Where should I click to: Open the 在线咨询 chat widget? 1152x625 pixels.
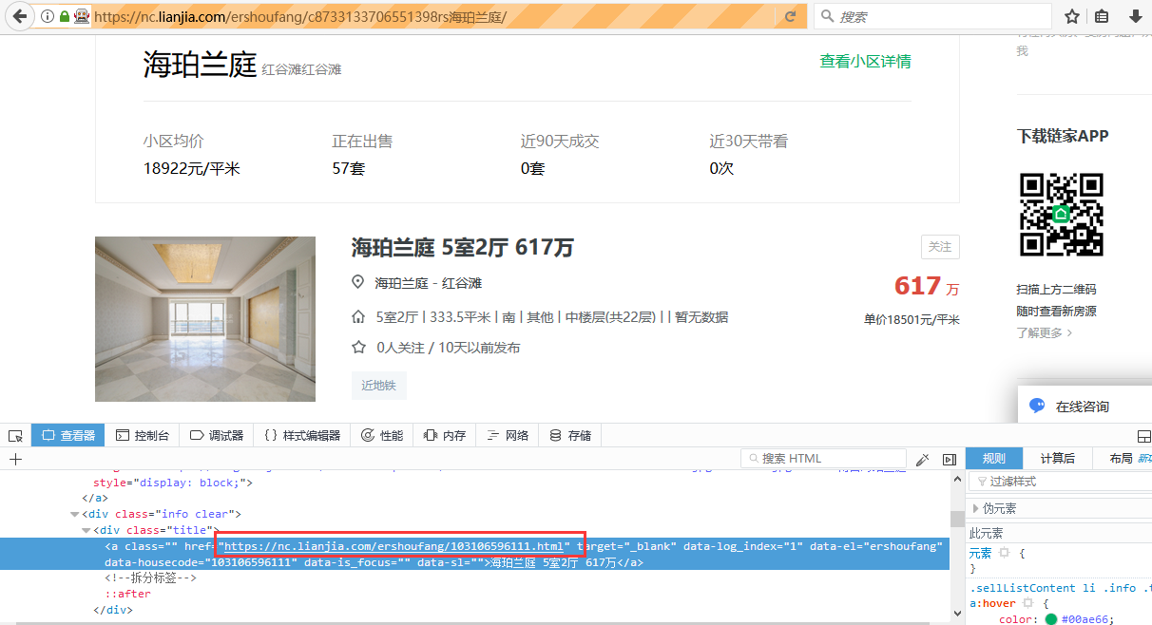point(1085,407)
